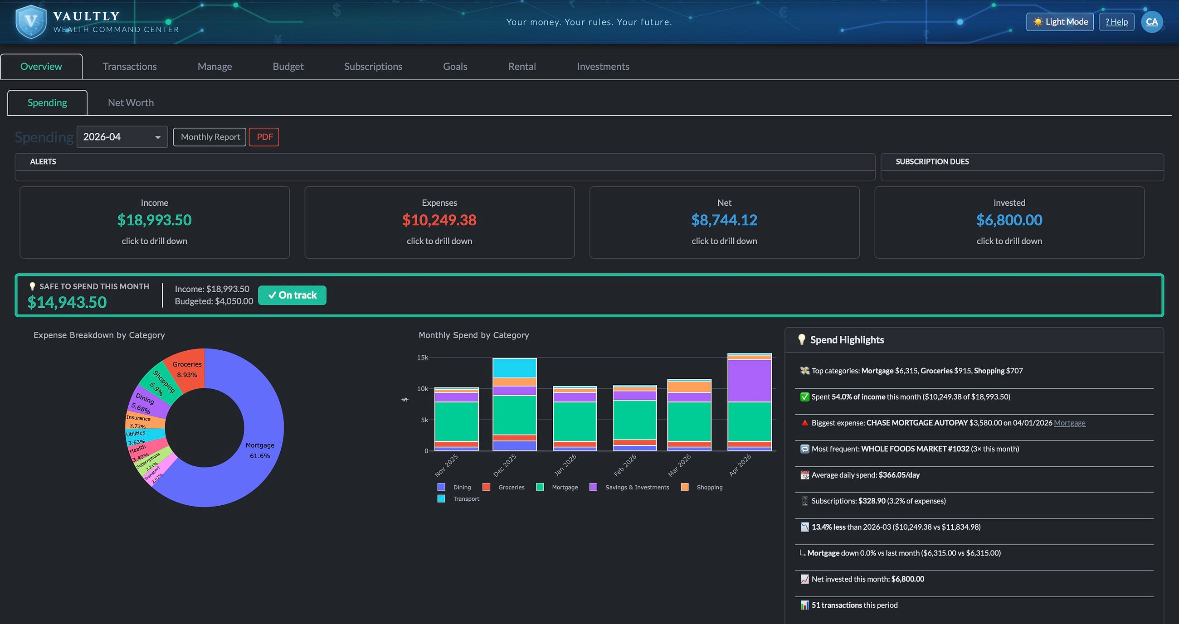Click the green checkmark icon on Spent 54.0% row
This screenshot has width=1179, height=624.
point(804,397)
